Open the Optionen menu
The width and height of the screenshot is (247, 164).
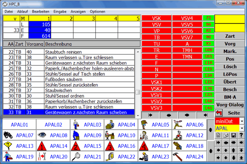pyautogui.click(x=97, y=12)
